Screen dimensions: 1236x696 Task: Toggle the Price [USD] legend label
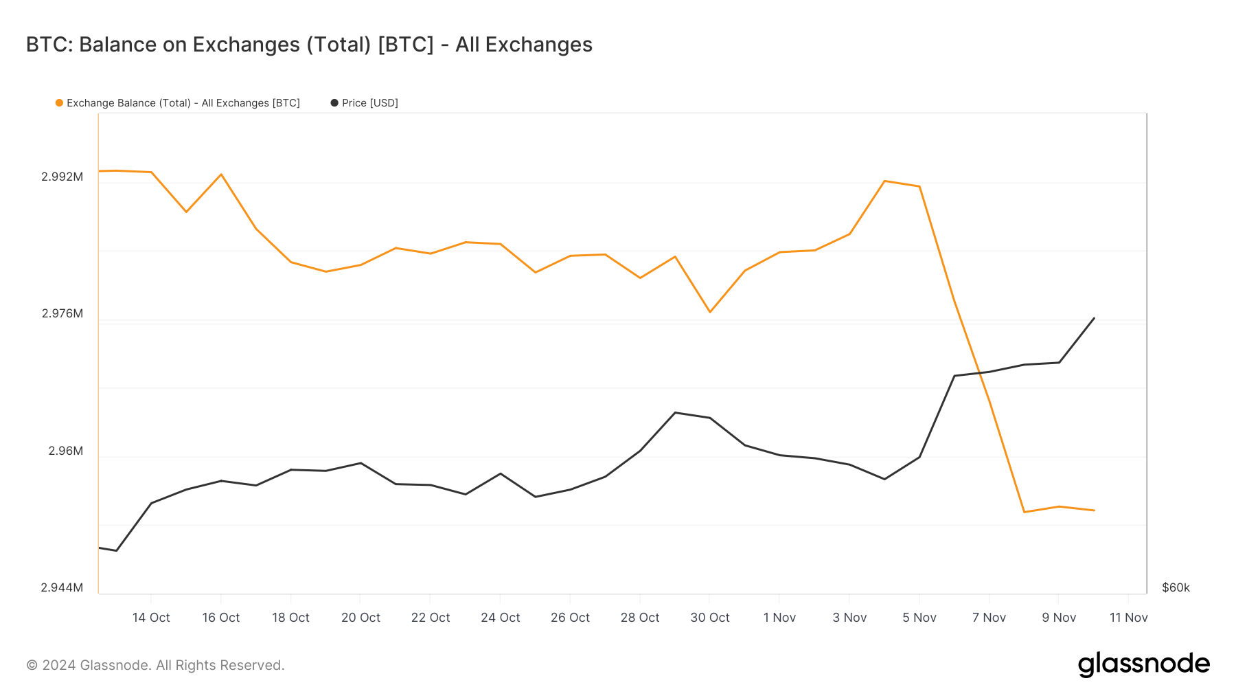[x=370, y=103]
